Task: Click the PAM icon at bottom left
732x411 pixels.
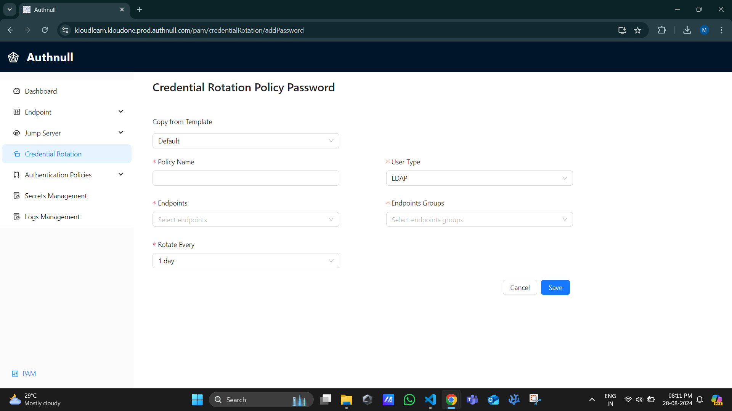Action: tap(15, 373)
